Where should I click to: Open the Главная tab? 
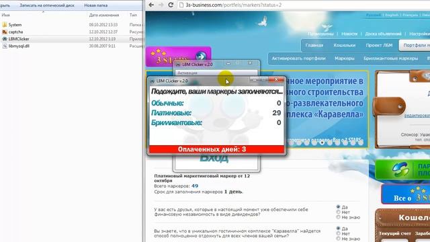coord(314,45)
